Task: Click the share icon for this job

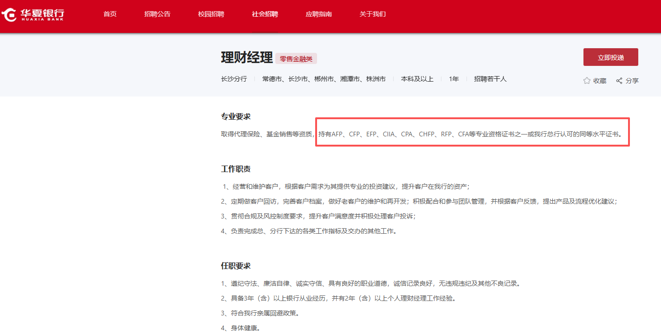Action: (619, 81)
